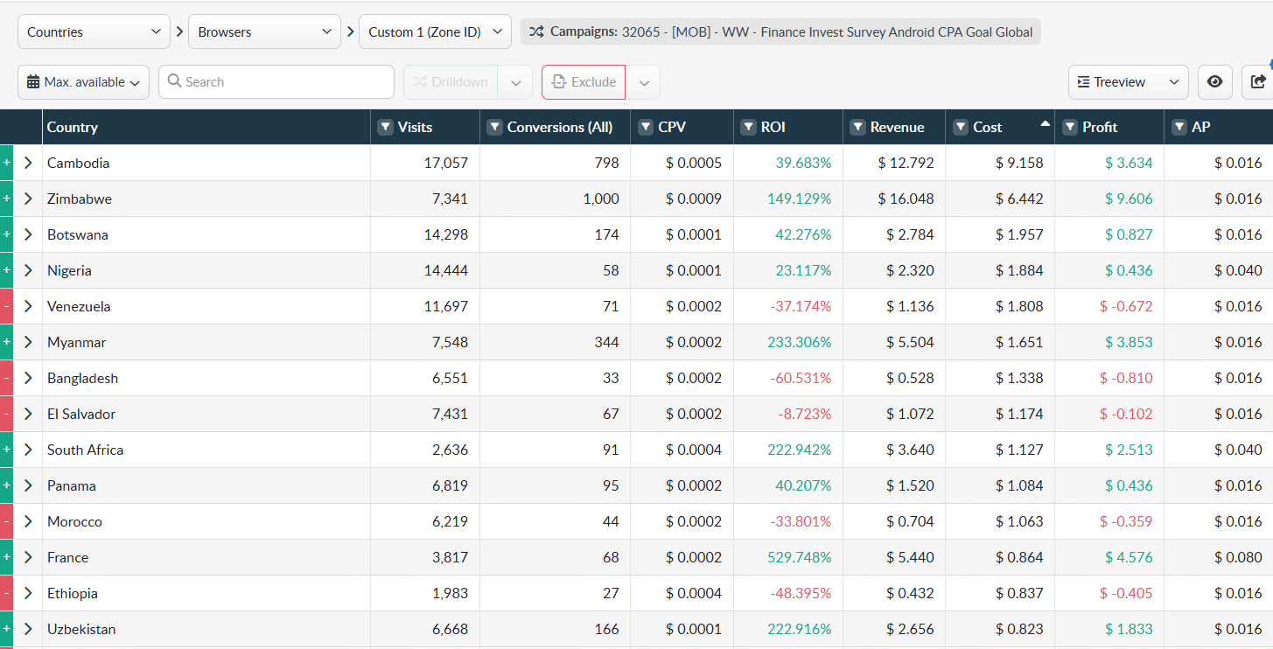Sort table by Cost column header
Viewport: 1273px width, 649px height.
(x=987, y=128)
